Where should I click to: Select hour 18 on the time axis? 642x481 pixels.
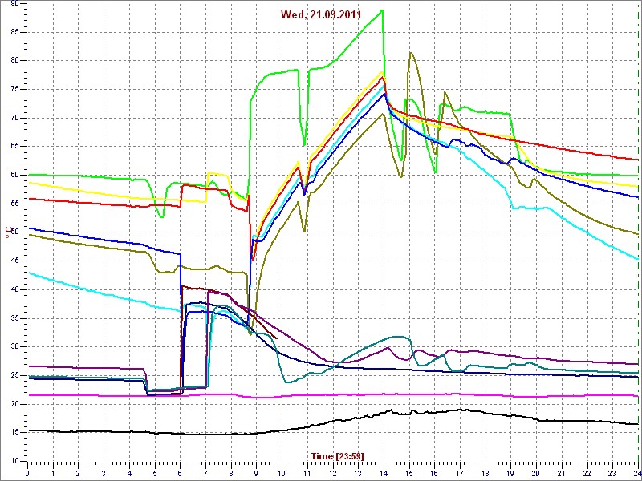coord(485,473)
